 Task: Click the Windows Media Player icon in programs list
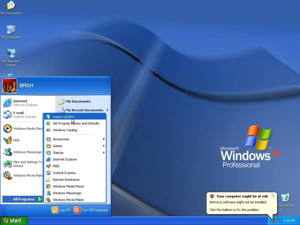click(48, 186)
